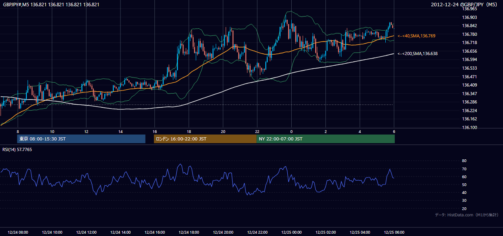Click the bottom date label 12/24 20:00
The height and width of the screenshot is (236, 503).
point(223,232)
